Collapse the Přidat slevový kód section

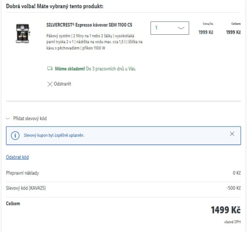(x=30, y=119)
